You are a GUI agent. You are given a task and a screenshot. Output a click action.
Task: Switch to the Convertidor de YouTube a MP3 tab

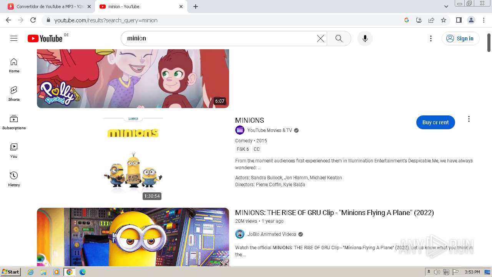(48, 7)
